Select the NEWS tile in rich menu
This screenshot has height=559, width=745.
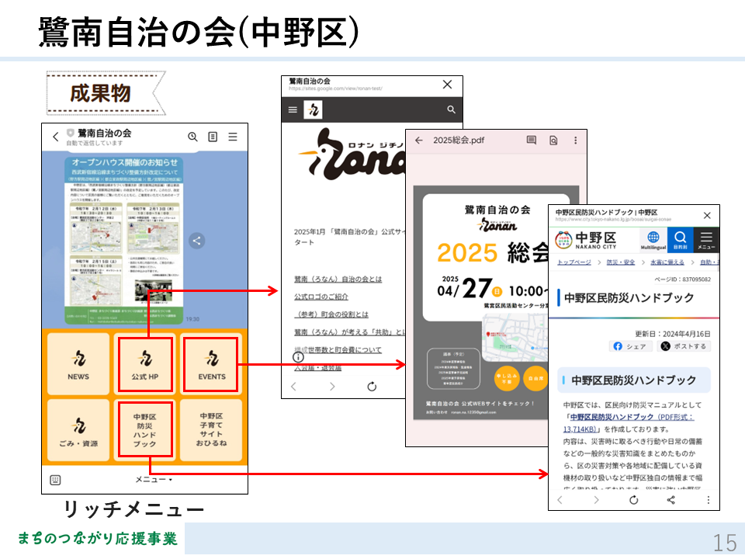78,363
